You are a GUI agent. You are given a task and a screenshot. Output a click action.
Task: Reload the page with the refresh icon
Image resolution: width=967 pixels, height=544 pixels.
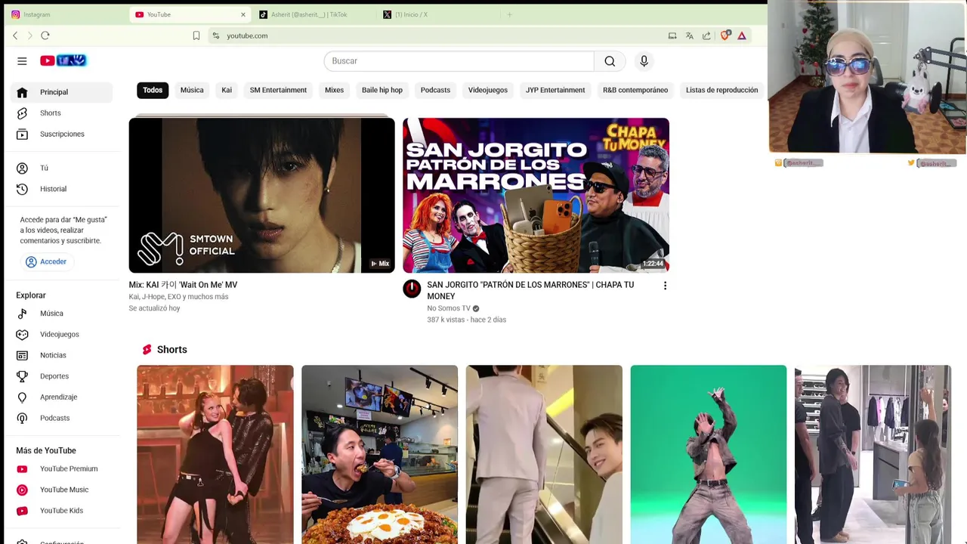coord(45,36)
